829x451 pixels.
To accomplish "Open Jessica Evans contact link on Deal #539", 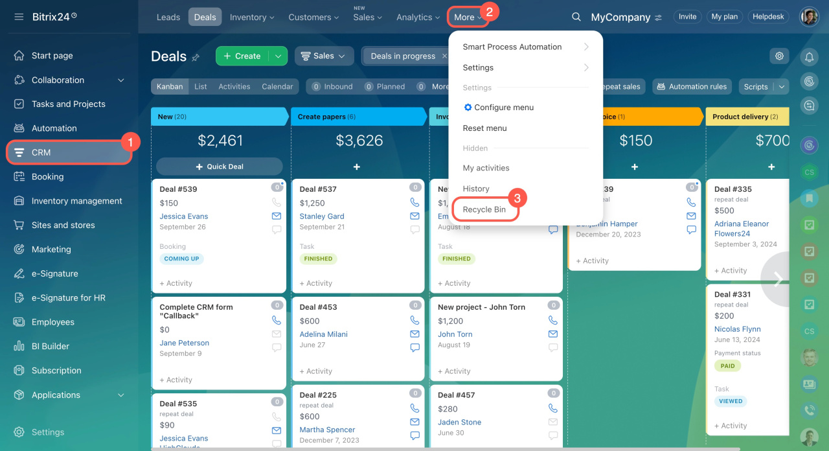I will 184,216.
